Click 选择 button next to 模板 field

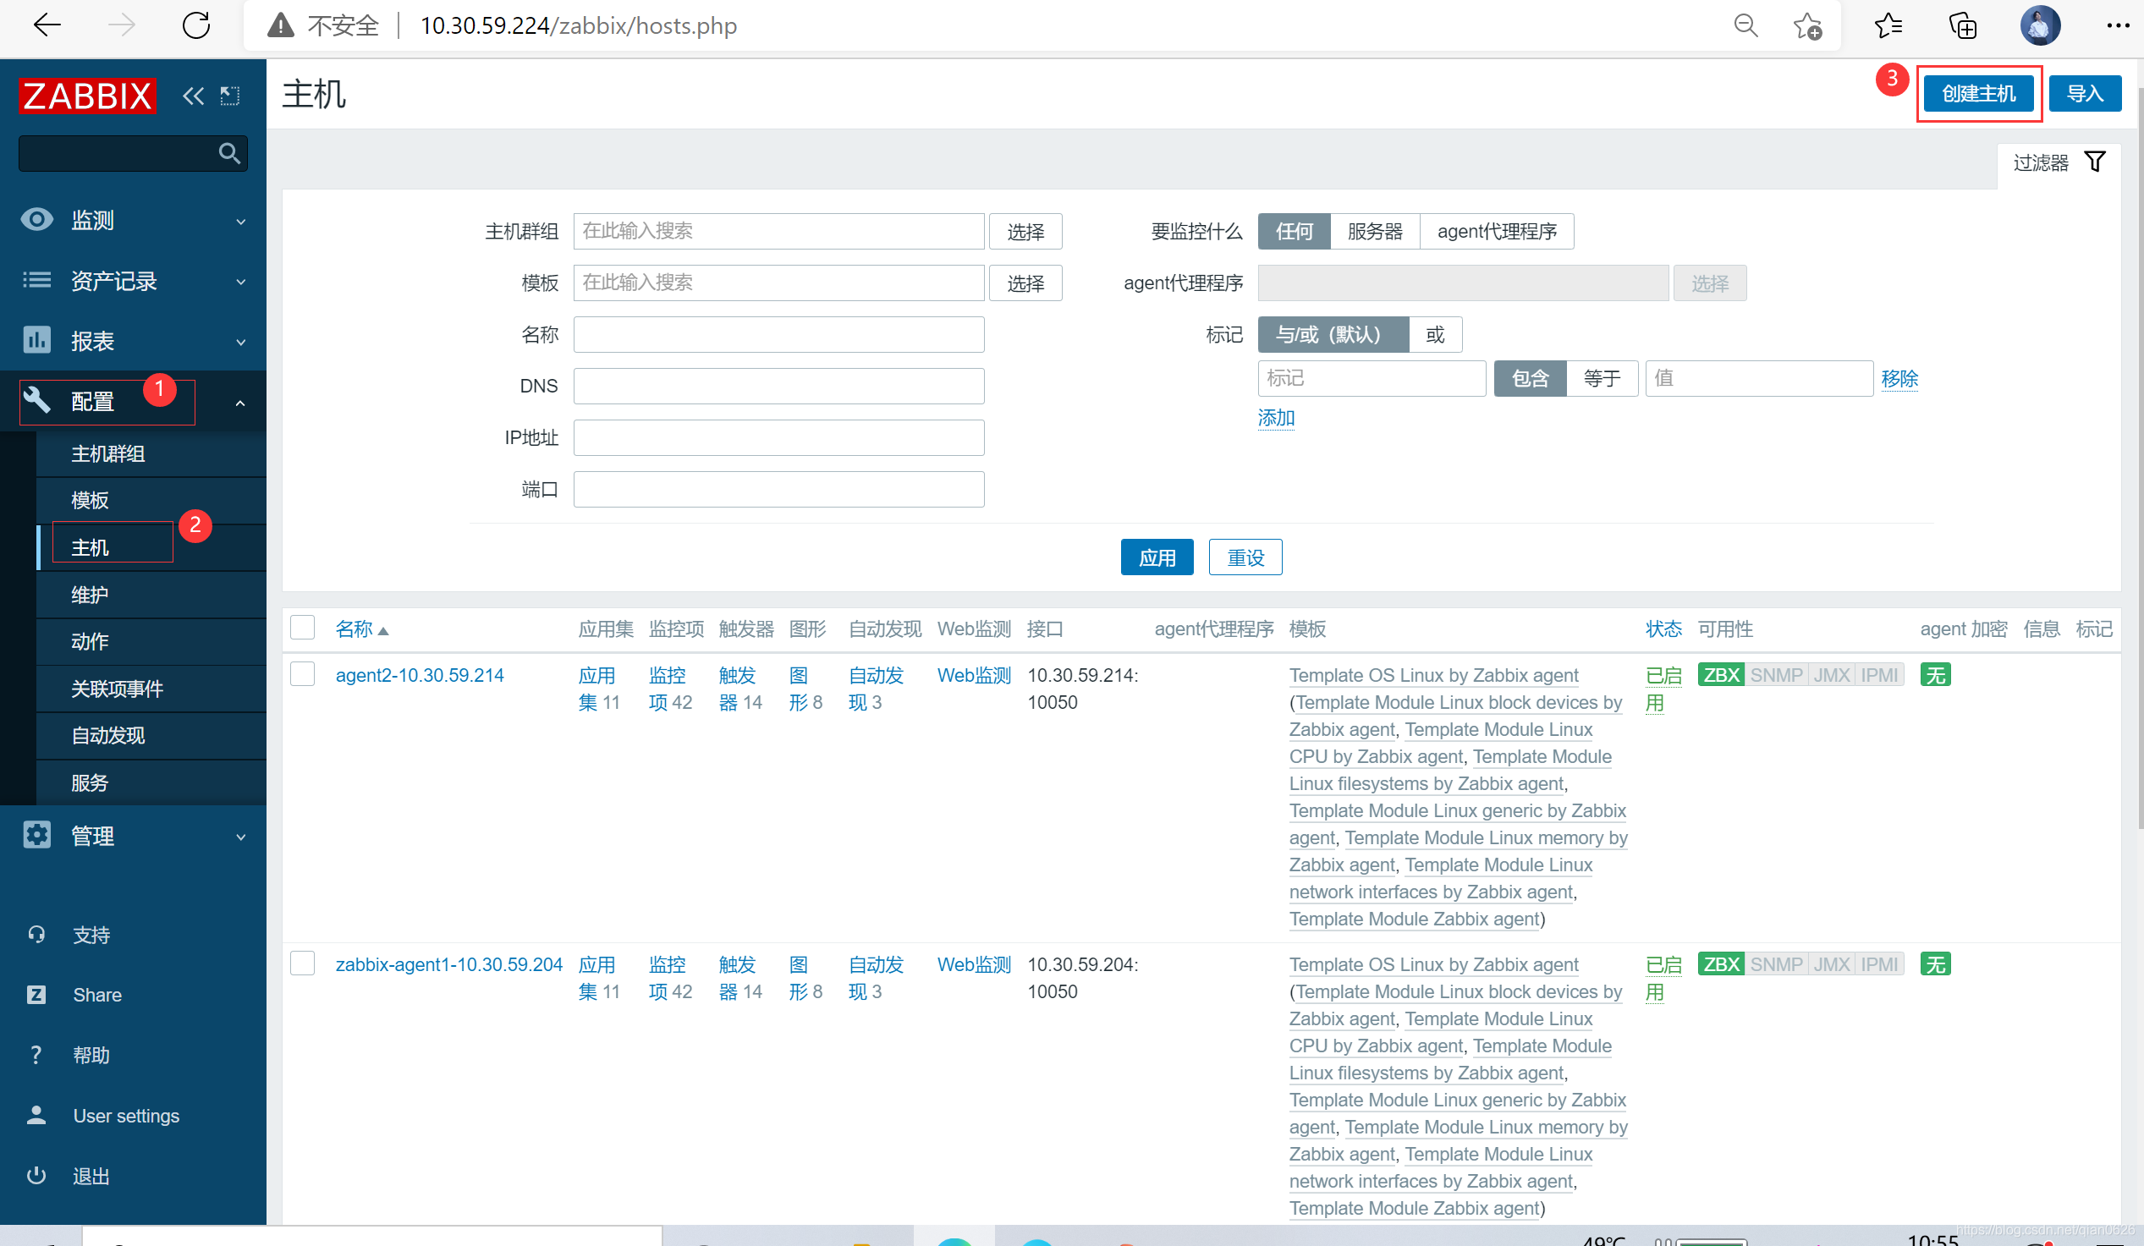pos(1025,283)
